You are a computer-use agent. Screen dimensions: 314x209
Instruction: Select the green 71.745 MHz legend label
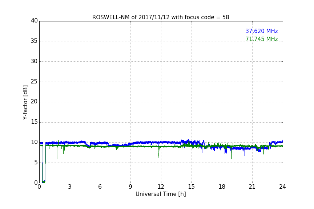click(262, 39)
